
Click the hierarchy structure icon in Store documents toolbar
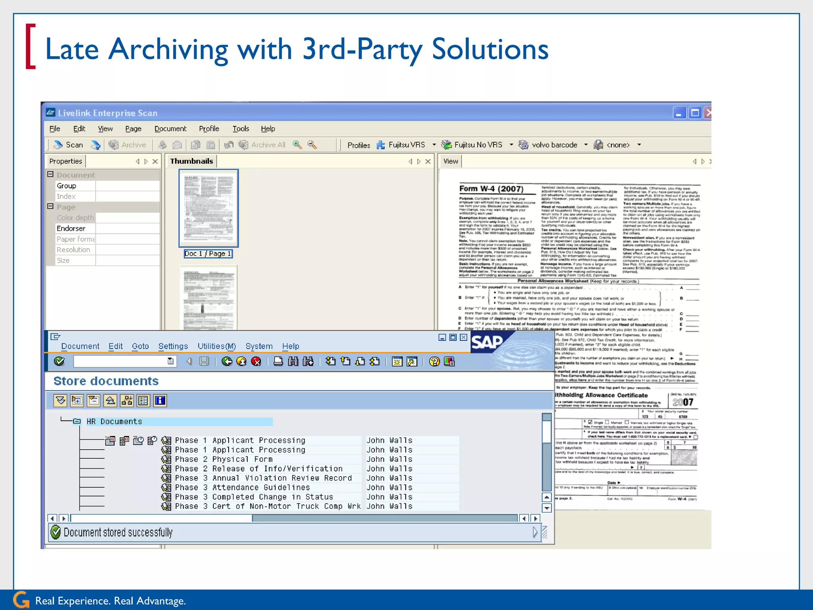(127, 401)
